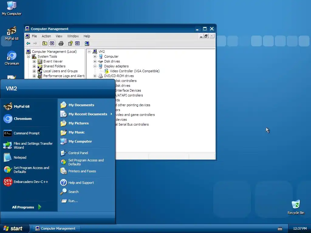Open the Help menu
The height and width of the screenshot is (233, 311).
(x=87, y=36)
